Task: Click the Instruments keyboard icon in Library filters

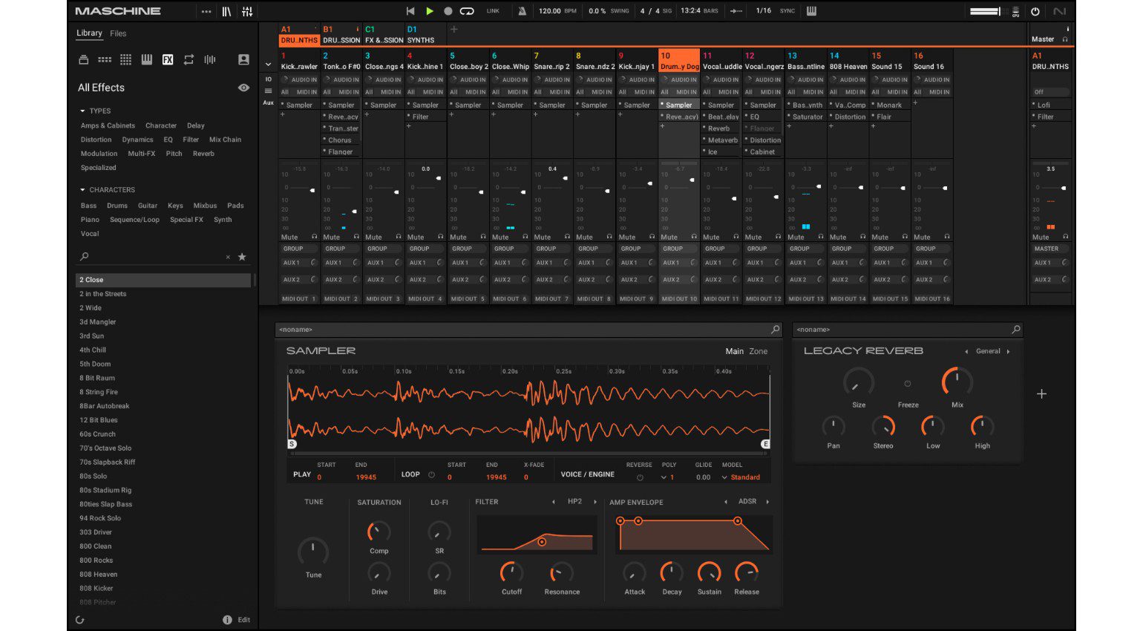Action: point(146,59)
